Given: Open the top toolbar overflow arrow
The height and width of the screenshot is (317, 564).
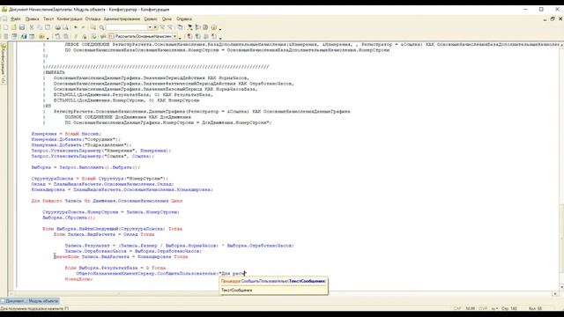Looking at the screenshot, I should [220, 29].
